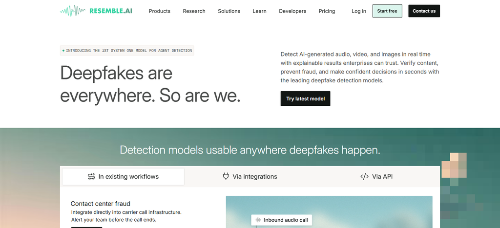500x228 pixels.
Task: Open the Products menu
Action: coord(160,11)
